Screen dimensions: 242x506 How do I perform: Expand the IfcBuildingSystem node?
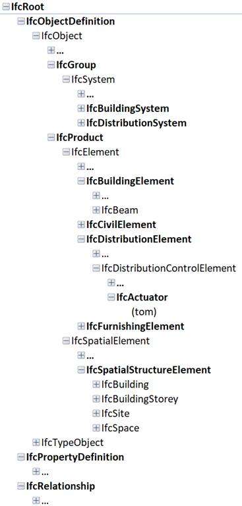[80, 109]
